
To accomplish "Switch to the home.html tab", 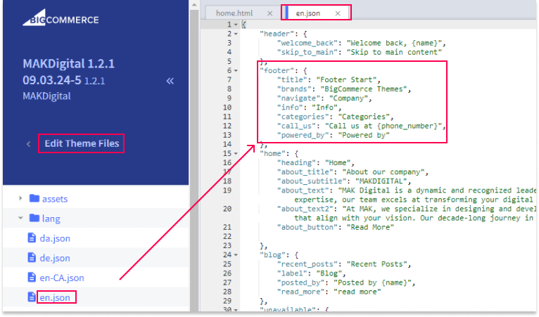I will pyautogui.click(x=234, y=13).
